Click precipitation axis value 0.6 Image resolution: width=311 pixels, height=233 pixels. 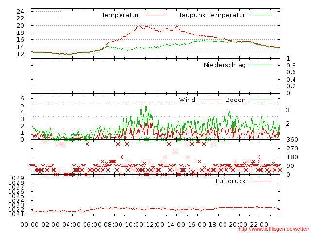pyautogui.click(x=291, y=72)
